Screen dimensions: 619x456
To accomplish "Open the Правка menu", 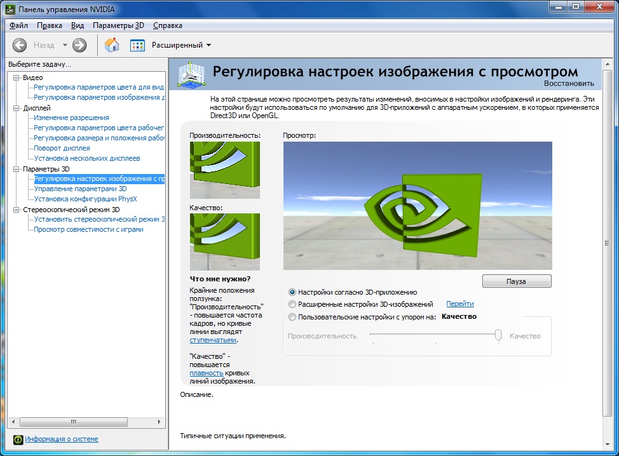I will click(50, 25).
